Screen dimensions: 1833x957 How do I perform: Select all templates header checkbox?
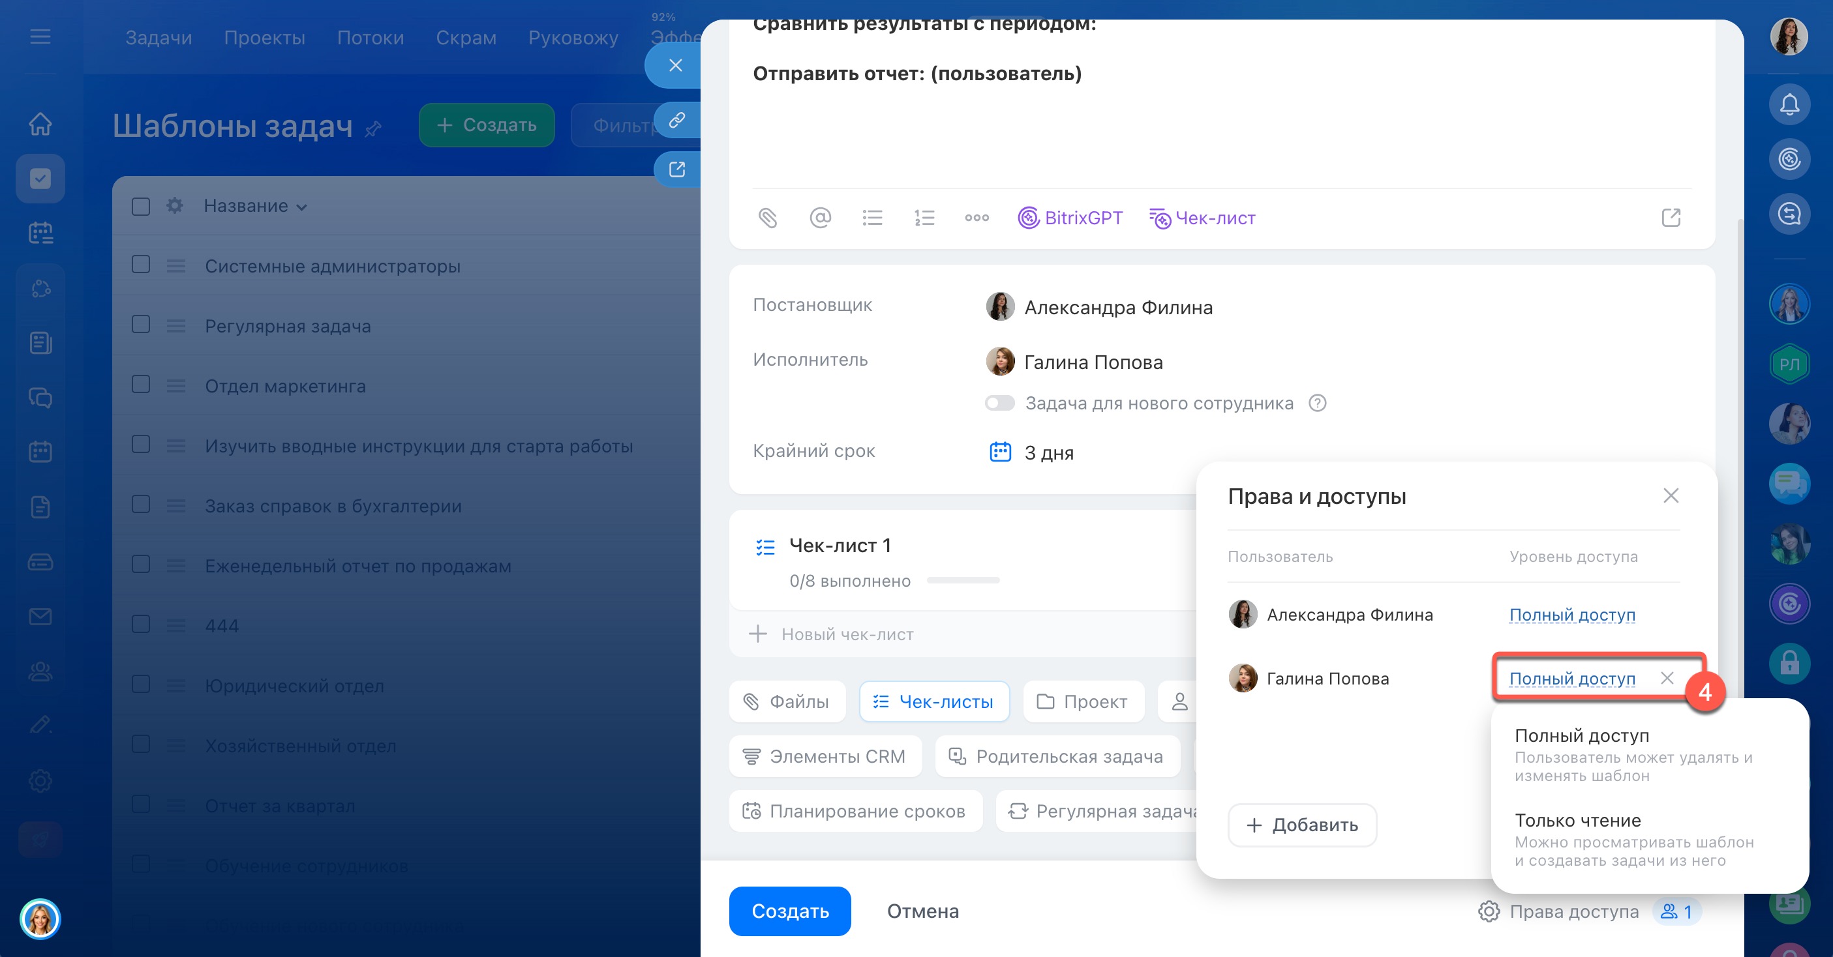(141, 206)
